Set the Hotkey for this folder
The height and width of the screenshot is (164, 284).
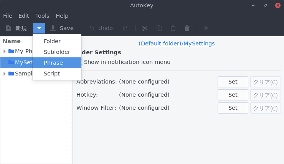pyautogui.click(x=233, y=95)
